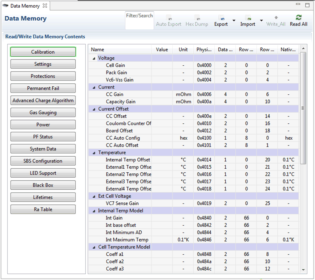
Task: Click inside the Filter/Search field
Action: click(x=140, y=20)
